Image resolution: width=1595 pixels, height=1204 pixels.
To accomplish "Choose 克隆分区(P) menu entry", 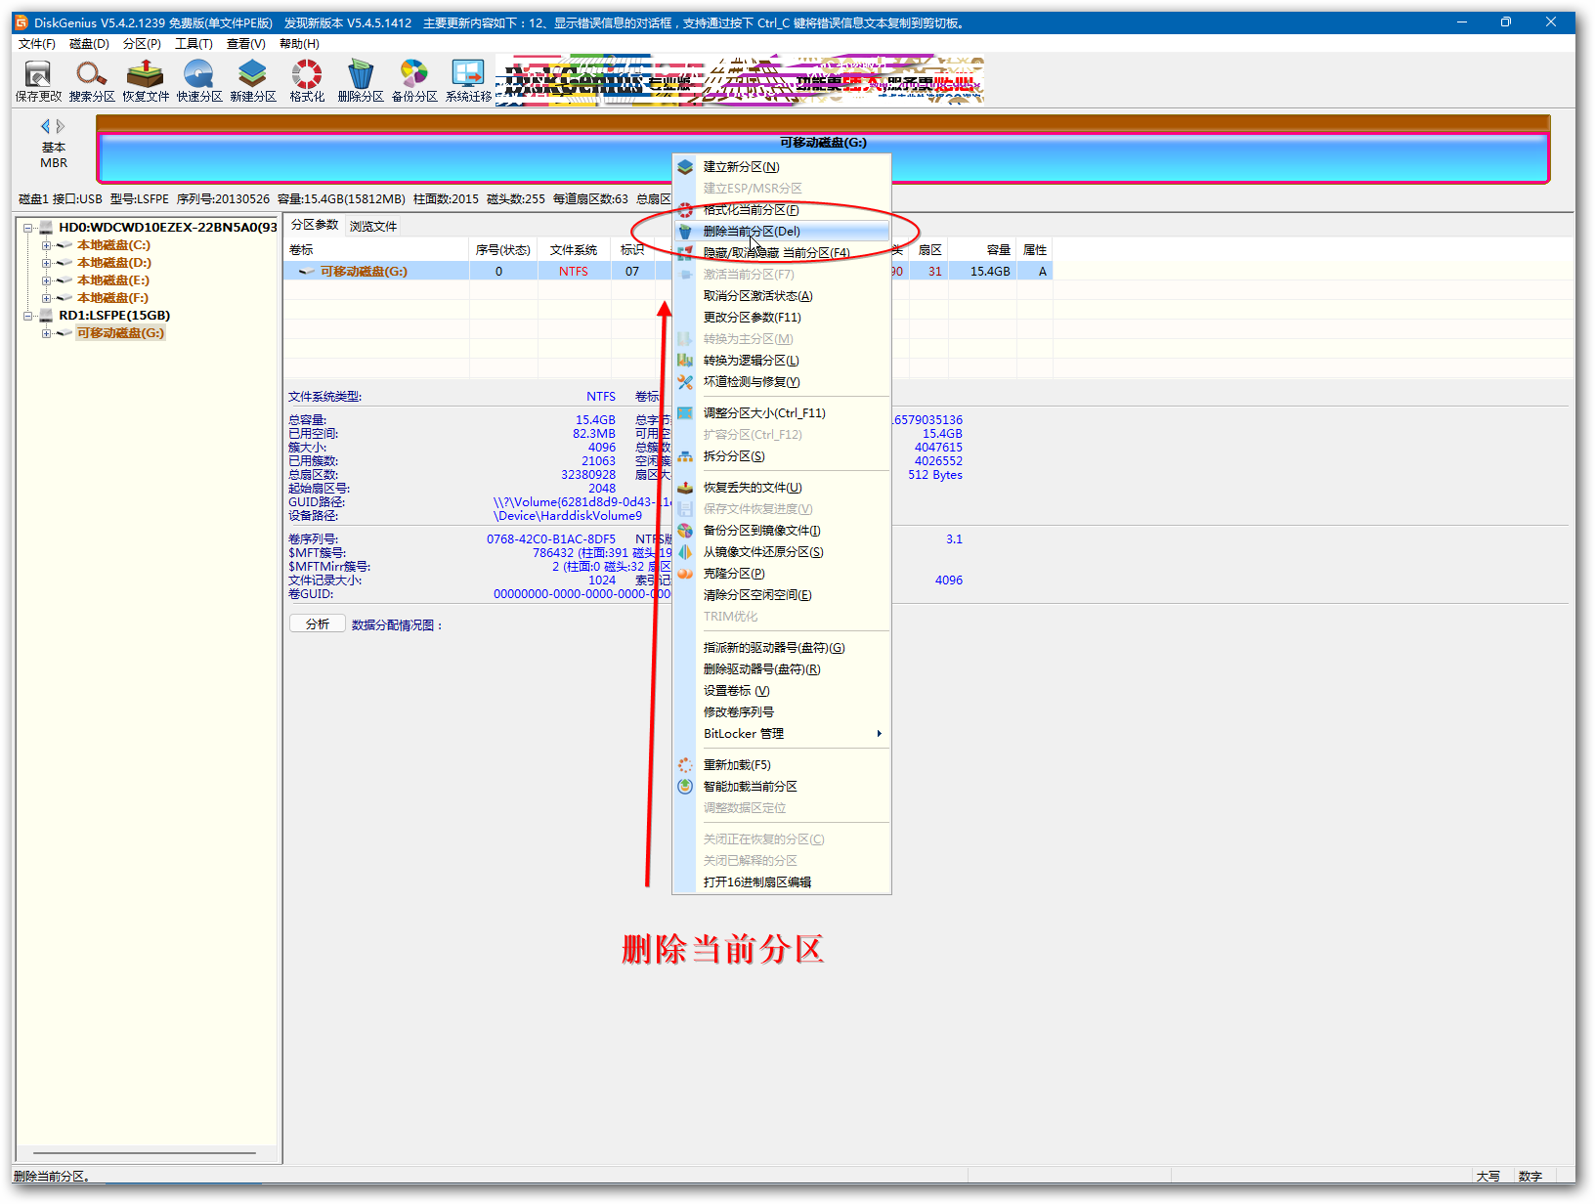I will [782, 574].
